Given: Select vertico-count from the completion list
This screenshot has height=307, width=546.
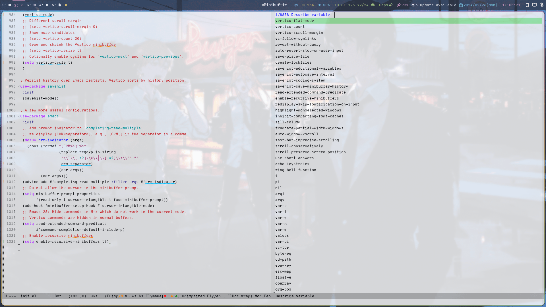Looking at the screenshot, I should [290, 26].
